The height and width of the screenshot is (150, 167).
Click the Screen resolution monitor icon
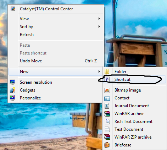[12, 82]
